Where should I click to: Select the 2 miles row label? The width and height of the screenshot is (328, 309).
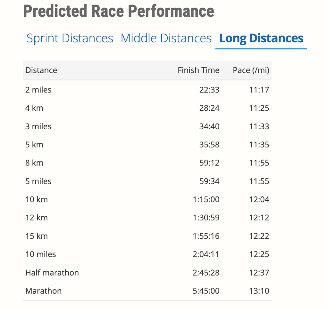tap(38, 90)
